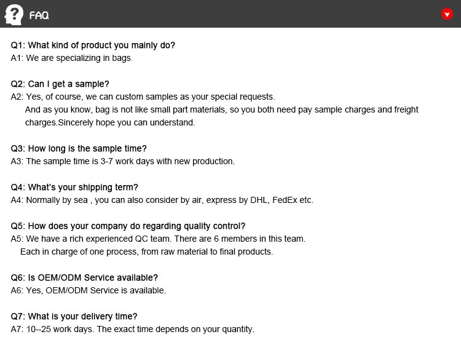Select question Q7 about delivery time
461x345 pixels.
click(x=74, y=317)
